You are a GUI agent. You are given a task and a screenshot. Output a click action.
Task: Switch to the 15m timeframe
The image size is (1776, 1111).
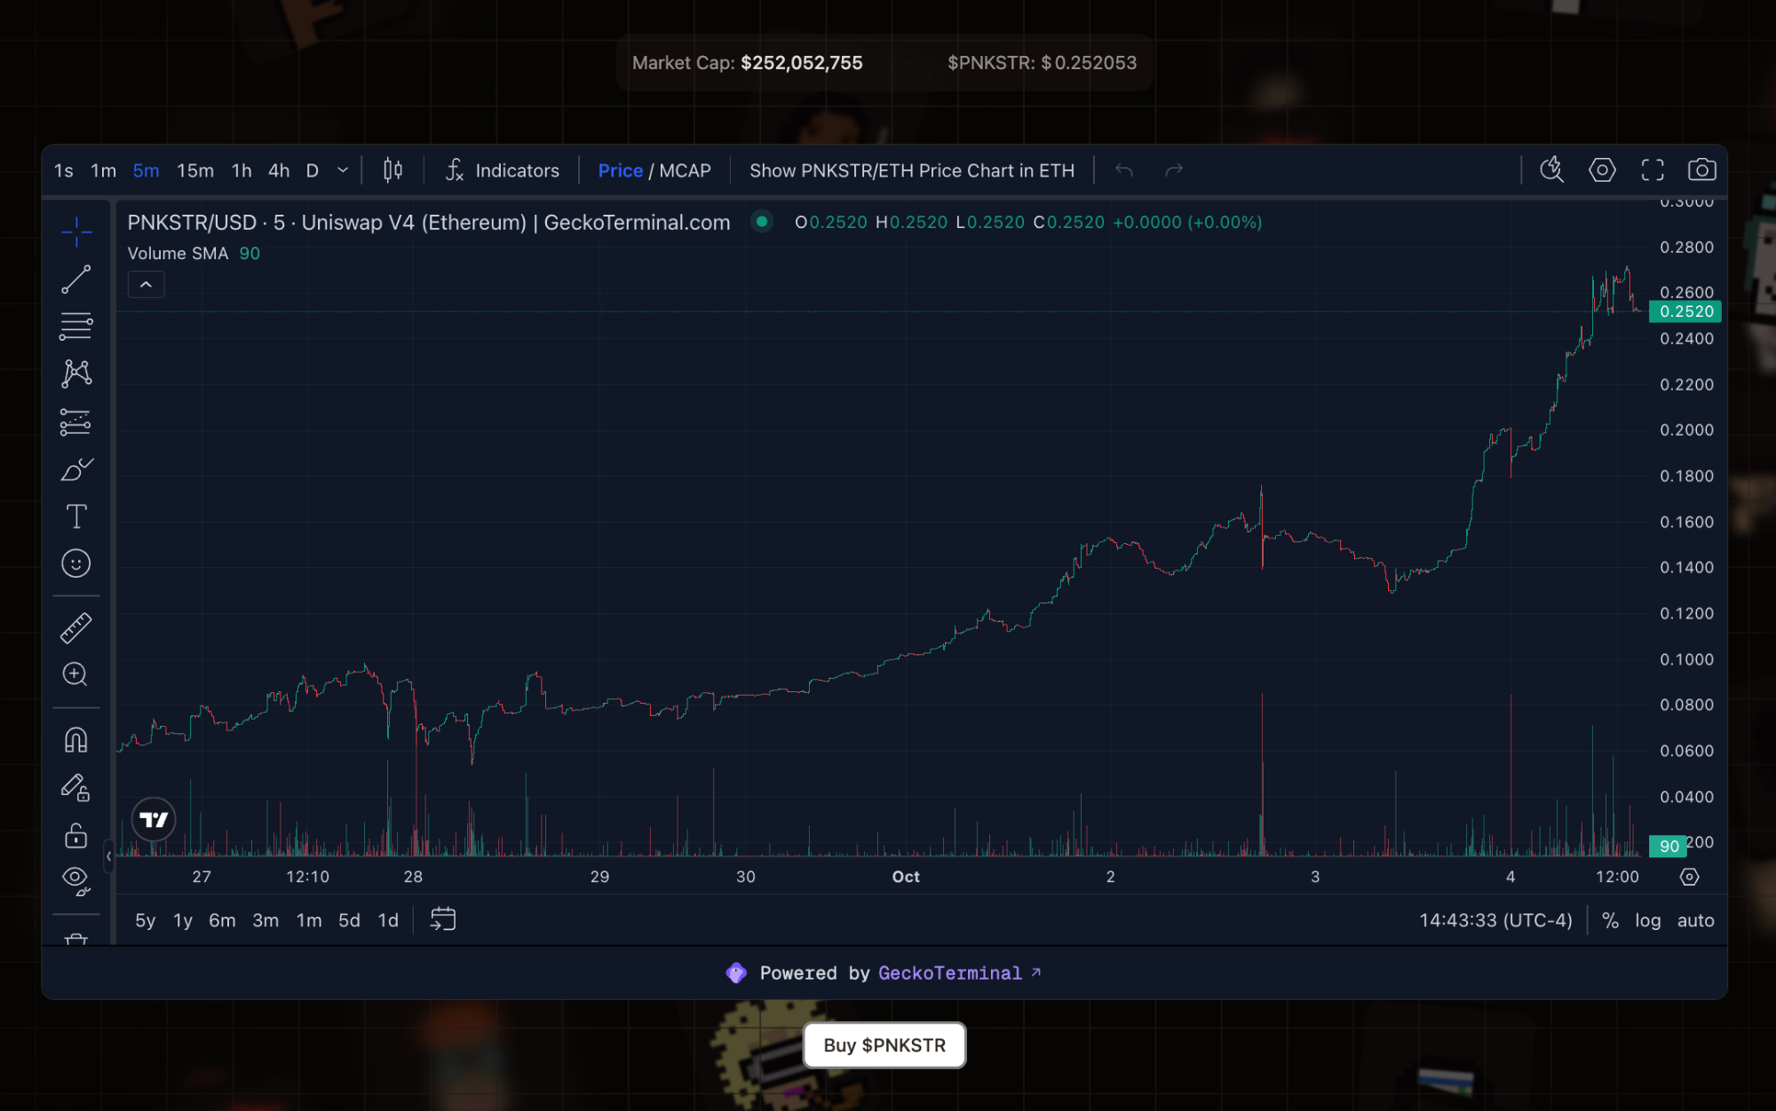coord(194,170)
